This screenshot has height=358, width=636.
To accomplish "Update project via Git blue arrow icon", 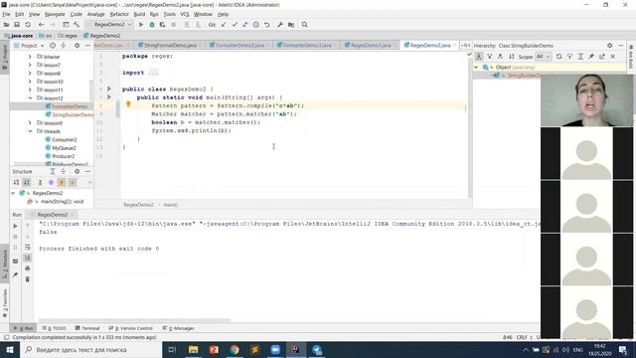I will coord(224,25).
